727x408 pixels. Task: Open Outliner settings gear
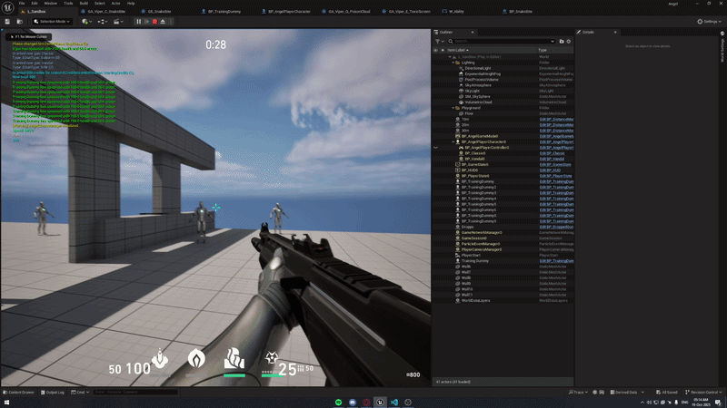[x=570, y=41]
